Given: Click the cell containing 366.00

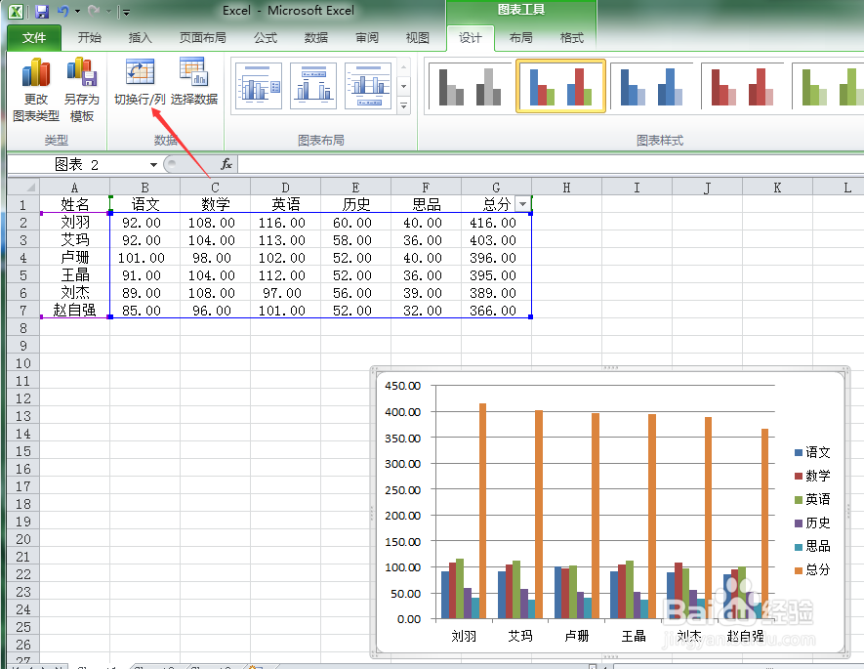Looking at the screenshot, I should point(496,311).
